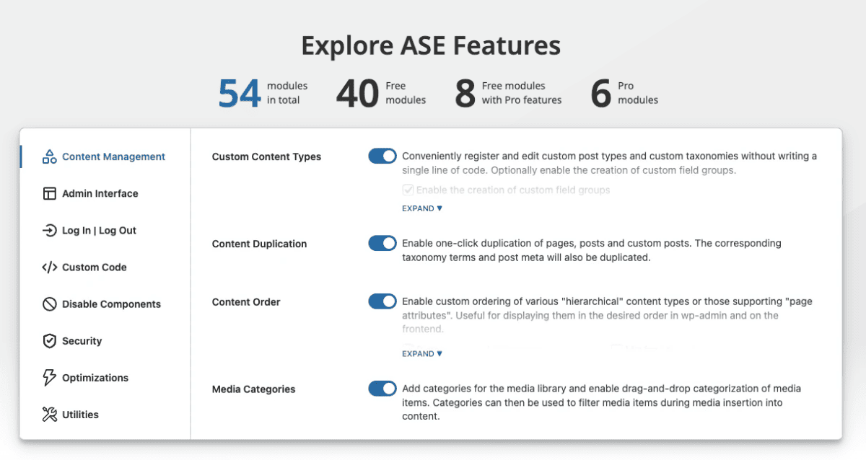The width and height of the screenshot is (866, 460).
Task: Click the Utilities tools icon
Action: [x=49, y=414]
